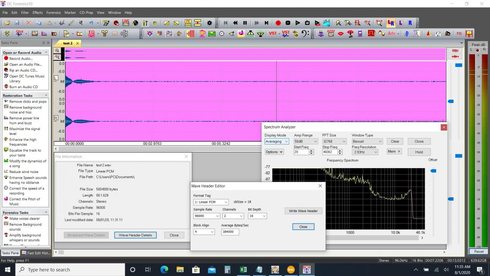Click the topmost blue slider thumb beside waveform

coord(459,65)
